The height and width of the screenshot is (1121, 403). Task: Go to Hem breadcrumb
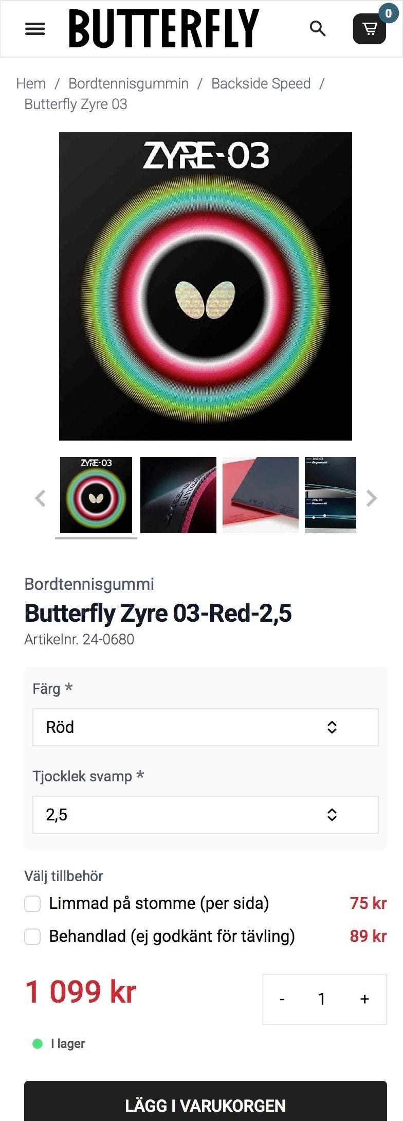[x=31, y=83]
